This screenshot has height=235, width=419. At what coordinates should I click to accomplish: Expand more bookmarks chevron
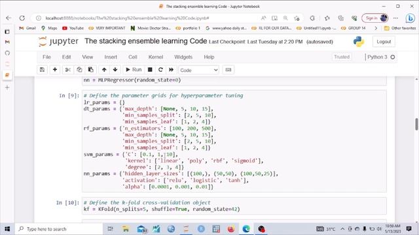pos(376,28)
